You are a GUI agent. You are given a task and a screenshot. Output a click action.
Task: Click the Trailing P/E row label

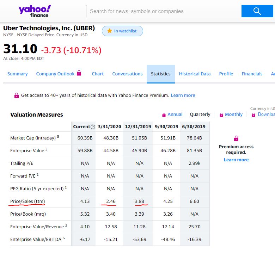22,163
